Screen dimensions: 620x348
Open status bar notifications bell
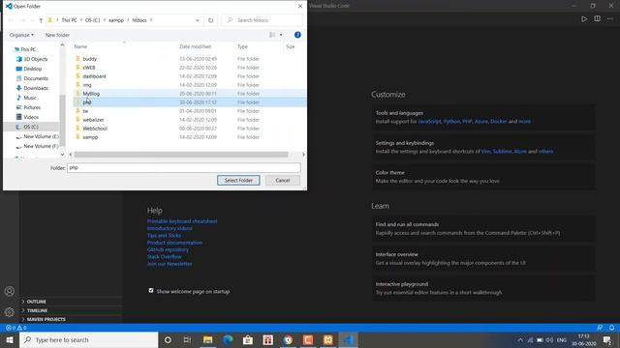click(x=611, y=328)
